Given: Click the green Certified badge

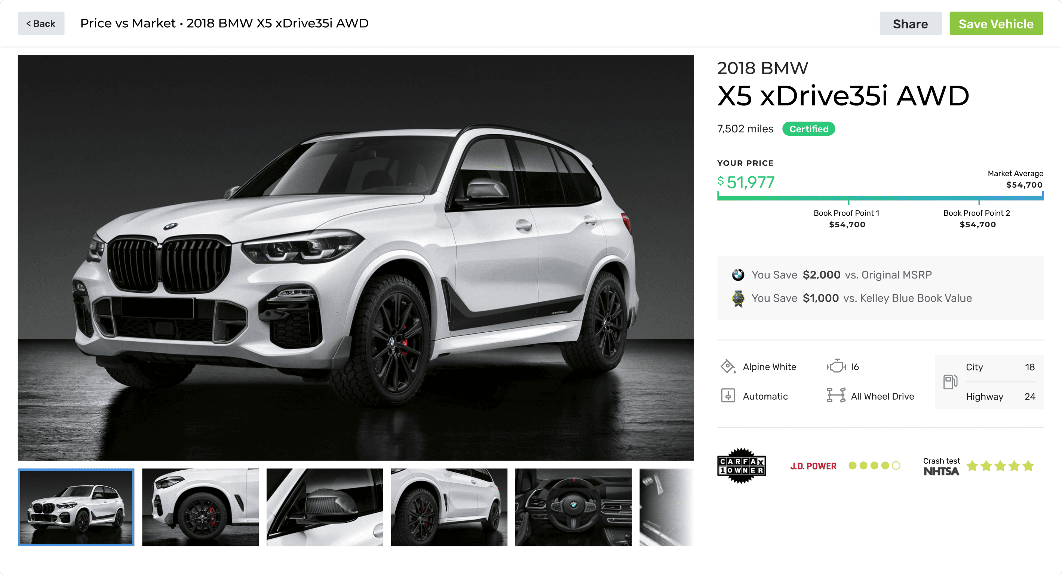Looking at the screenshot, I should click(808, 129).
